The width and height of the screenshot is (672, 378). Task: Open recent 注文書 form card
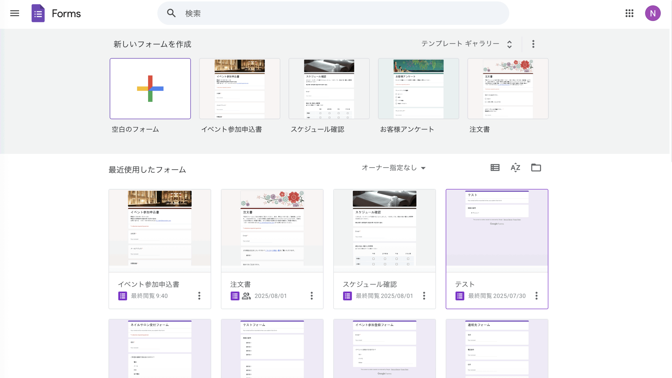(272, 249)
